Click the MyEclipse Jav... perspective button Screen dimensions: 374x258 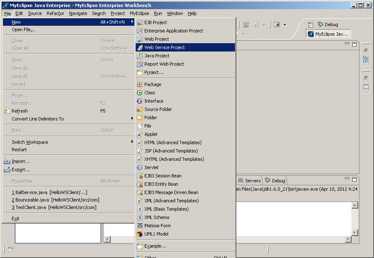click(328, 34)
